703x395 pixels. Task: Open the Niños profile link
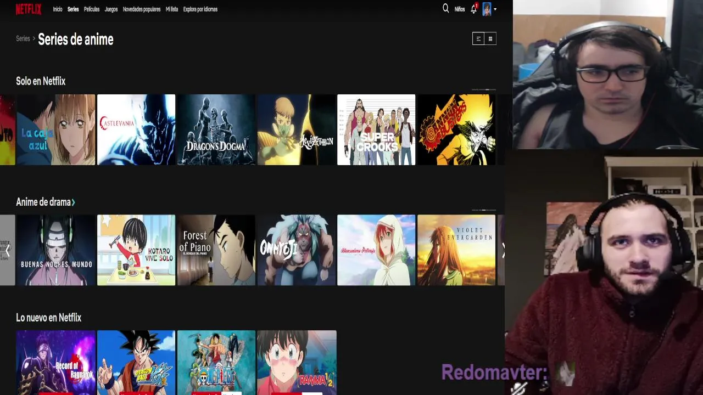460,9
